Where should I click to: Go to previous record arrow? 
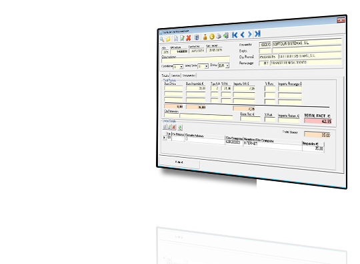(242, 35)
